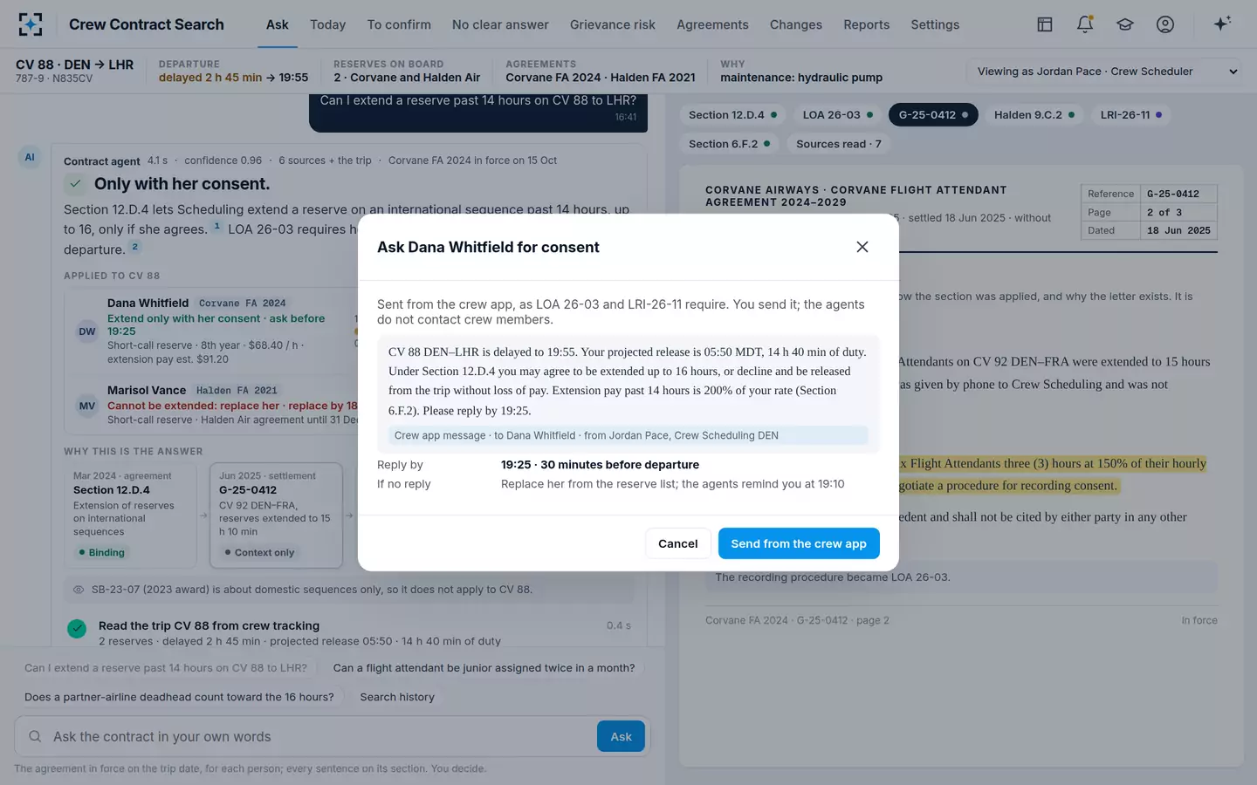This screenshot has width=1257, height=785.
Task: Click the DW avatar for Dana Whitfield
Action: [87, 331]
